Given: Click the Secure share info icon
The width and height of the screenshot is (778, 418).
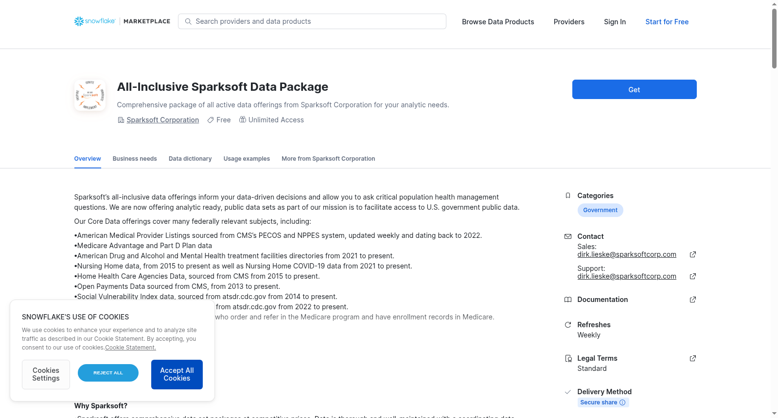Looking at the screenshot, I should [x=622, y=402].
